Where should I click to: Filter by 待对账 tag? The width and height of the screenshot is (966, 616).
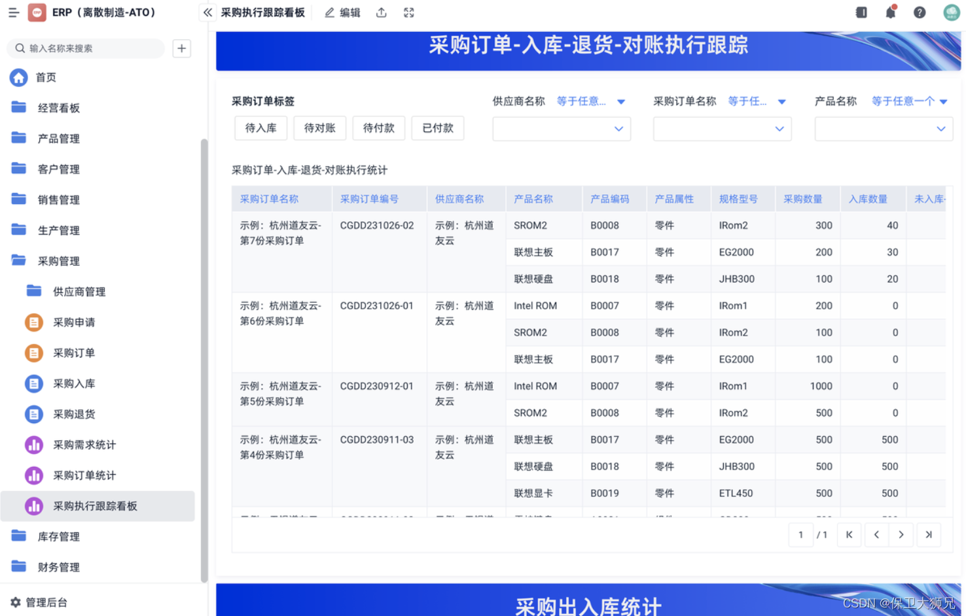[319, 128]
